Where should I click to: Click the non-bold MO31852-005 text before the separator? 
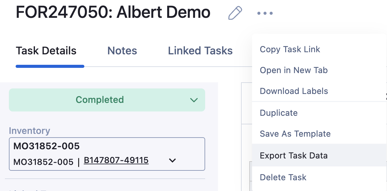pos(43,162)
